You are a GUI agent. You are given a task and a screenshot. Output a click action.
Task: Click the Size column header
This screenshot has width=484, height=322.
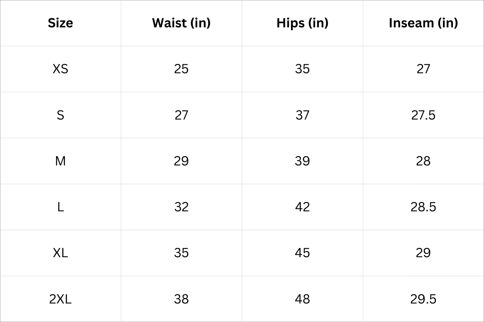60,23
